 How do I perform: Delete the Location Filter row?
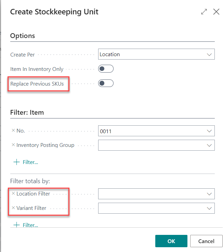[13, 193]
